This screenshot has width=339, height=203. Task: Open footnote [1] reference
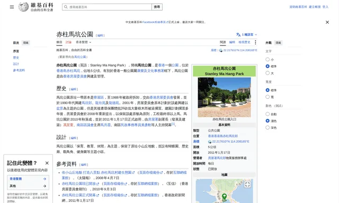pos(173,124)
